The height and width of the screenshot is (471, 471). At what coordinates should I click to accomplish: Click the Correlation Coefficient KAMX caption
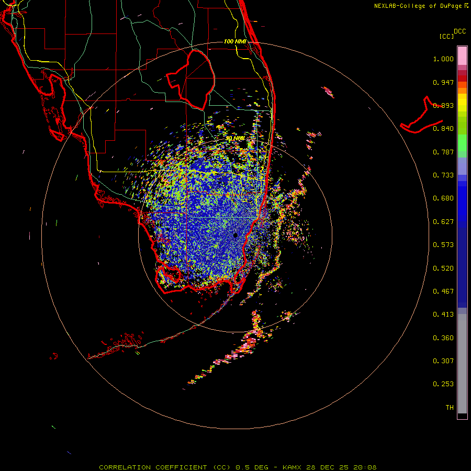[x=238, y=467]
